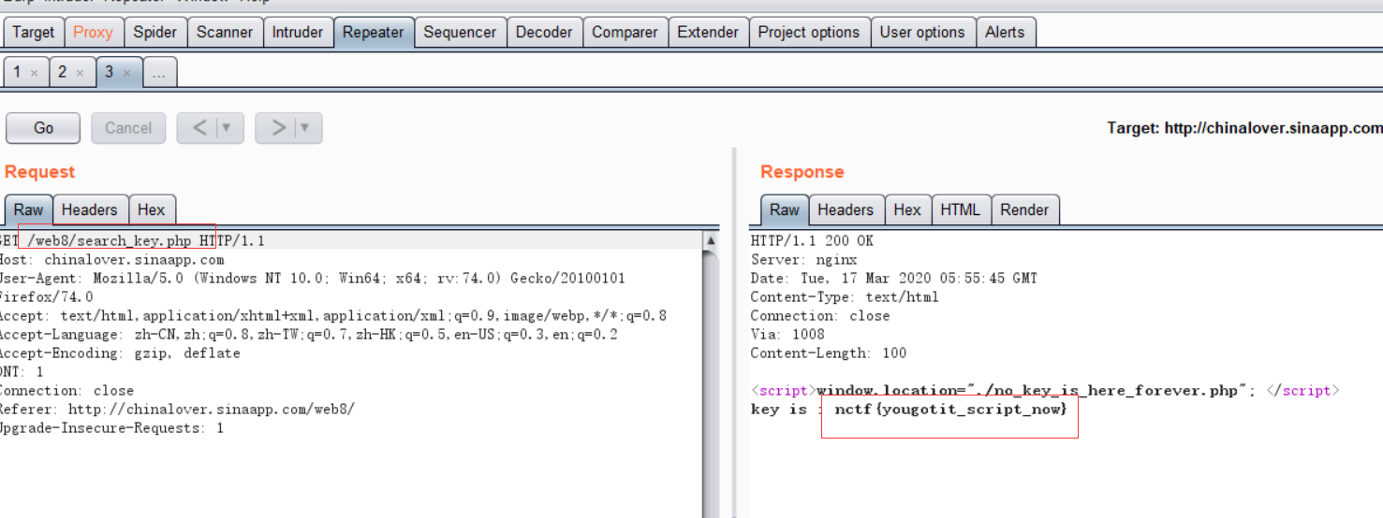Click the Host: chinalover.sinaapp.com header line

pos(111,260)
